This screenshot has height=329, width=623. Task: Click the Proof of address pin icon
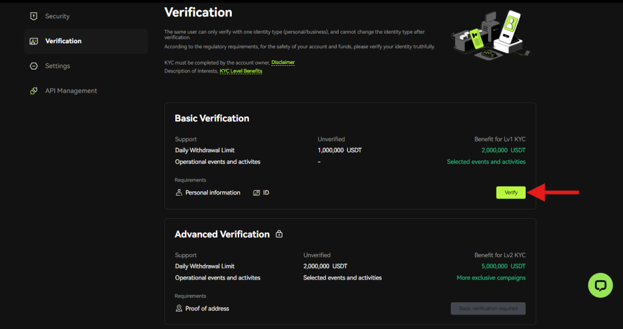pos(179,308)
